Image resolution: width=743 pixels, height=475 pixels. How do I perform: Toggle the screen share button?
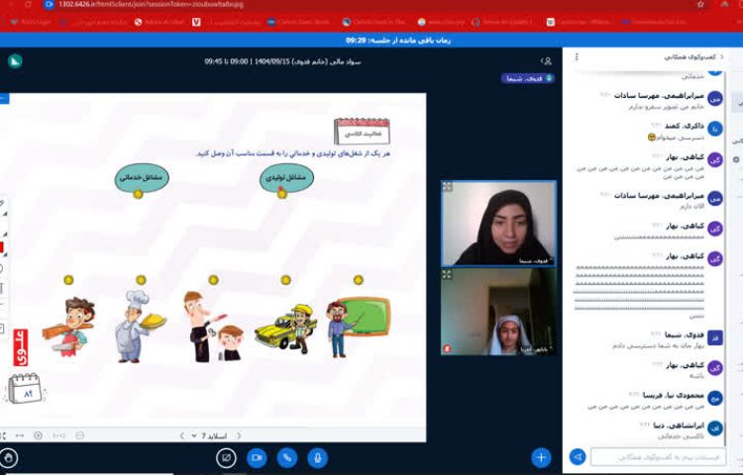tap(226, 457)
